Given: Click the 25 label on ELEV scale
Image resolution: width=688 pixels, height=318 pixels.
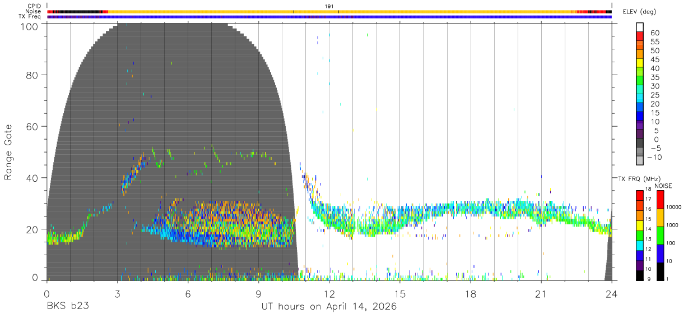Looking at the screenshot, I should point(654,95).
